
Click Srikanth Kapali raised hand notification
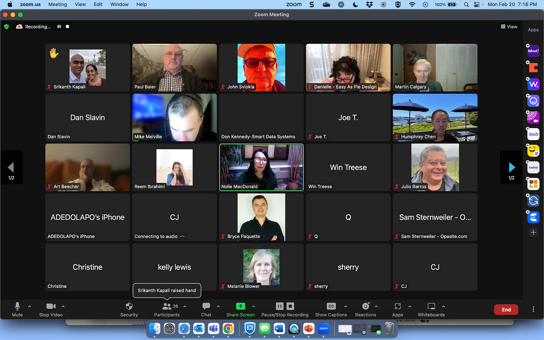click(167, 290)
